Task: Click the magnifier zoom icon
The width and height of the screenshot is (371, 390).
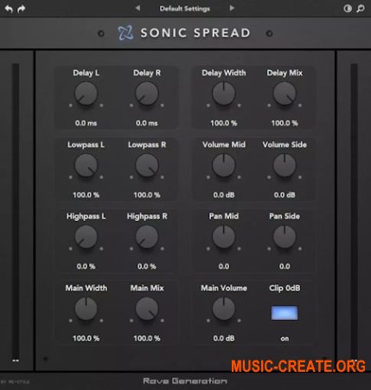Action: [361, 9]
